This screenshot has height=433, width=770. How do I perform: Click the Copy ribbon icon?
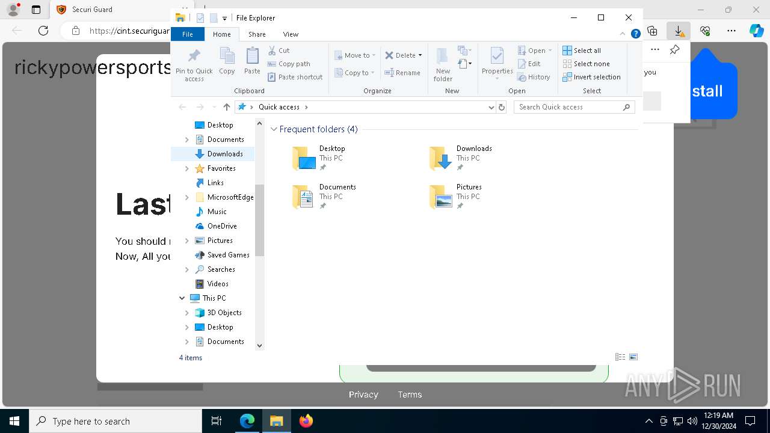[227, 61]
